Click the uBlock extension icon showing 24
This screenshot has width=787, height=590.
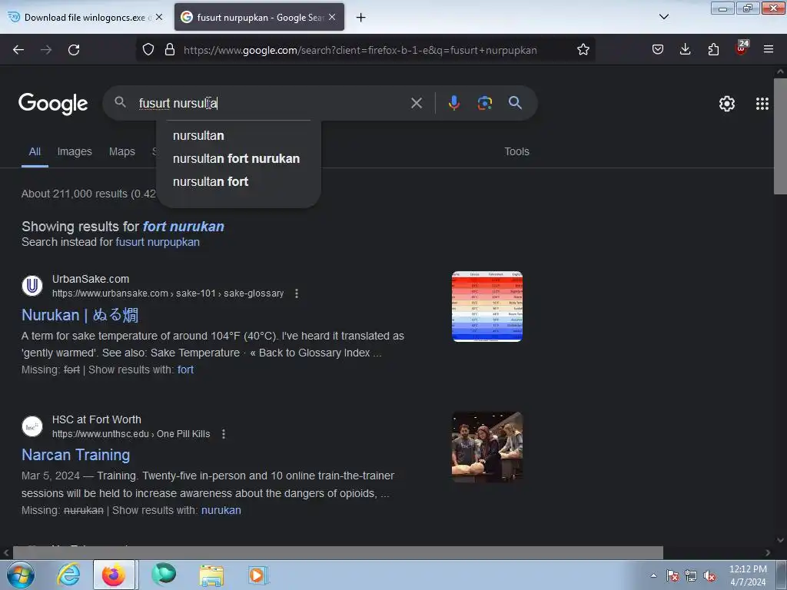click(742, 48)
